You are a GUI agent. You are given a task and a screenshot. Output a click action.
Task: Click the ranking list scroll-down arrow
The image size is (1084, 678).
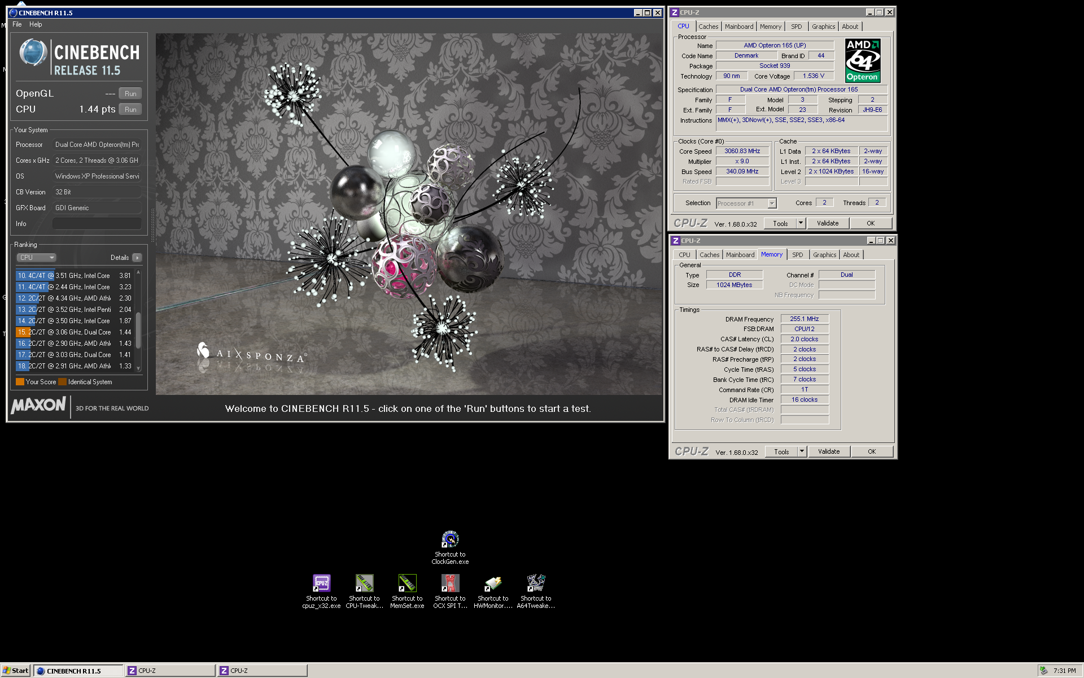tap(138, 368)
